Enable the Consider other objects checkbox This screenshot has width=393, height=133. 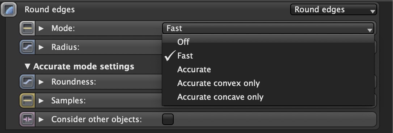pyautogui.click(x=168, y=119)
